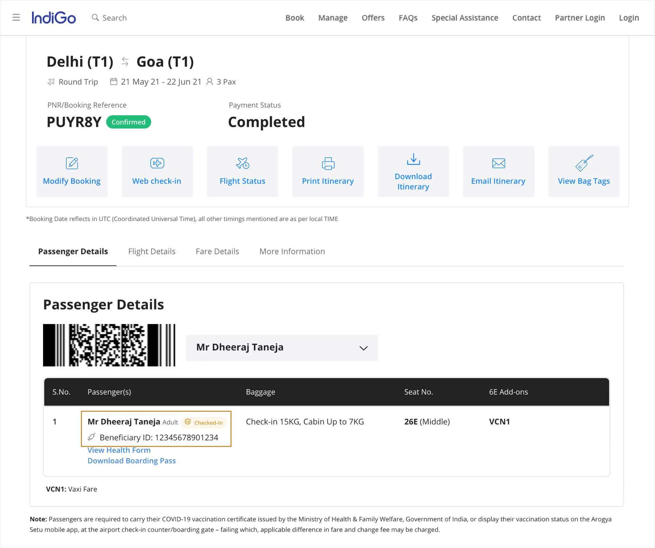
Task: Click the Email Itinerary envelope icon
Action: 499,163
